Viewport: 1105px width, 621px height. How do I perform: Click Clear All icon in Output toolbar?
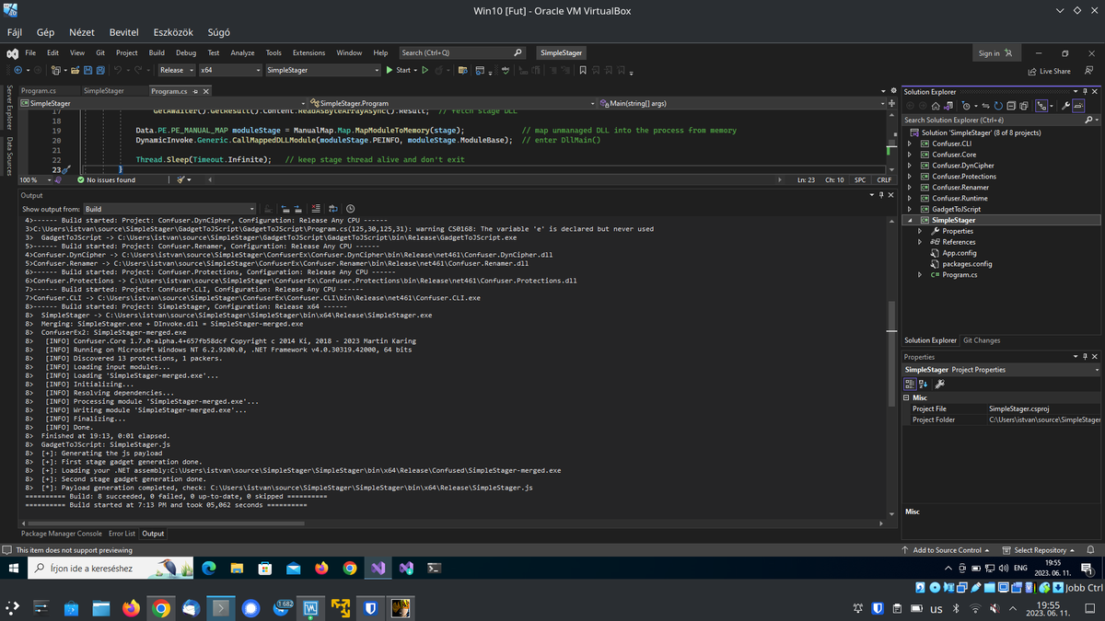coord(316,209)
